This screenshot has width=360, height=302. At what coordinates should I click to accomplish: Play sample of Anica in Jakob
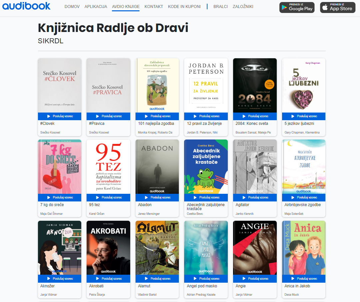tap(304, 279)
